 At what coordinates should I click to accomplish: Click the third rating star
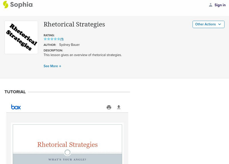(x=52, y=39)
